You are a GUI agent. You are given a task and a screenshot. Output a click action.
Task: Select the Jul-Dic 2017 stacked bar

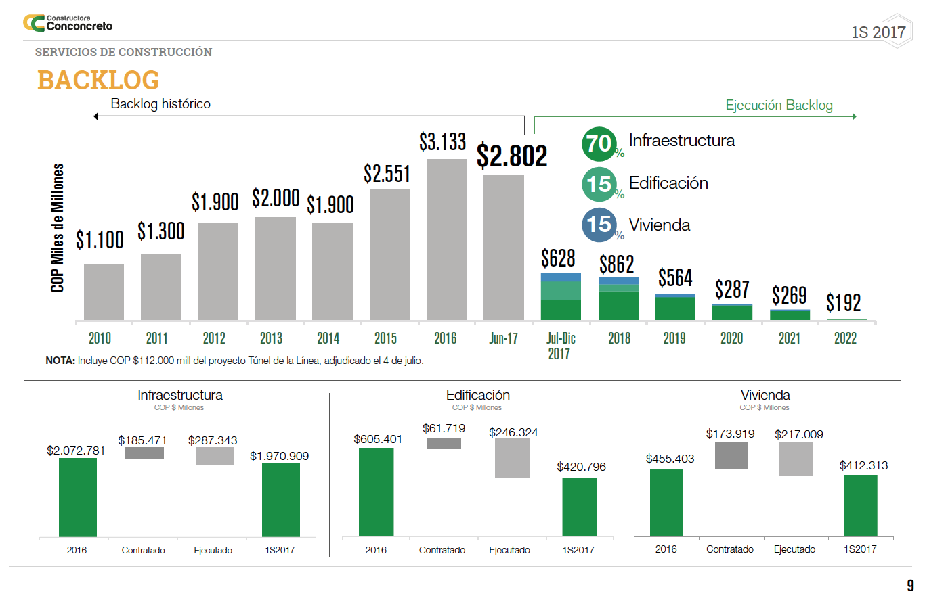tap(561, 296)
